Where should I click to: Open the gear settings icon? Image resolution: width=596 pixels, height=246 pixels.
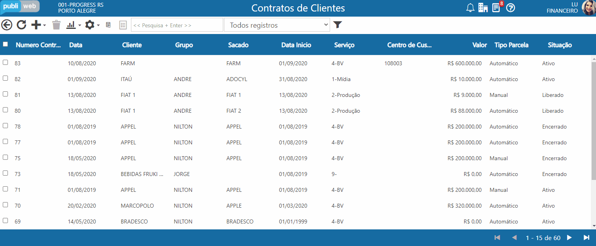click(x=90, y=25)
